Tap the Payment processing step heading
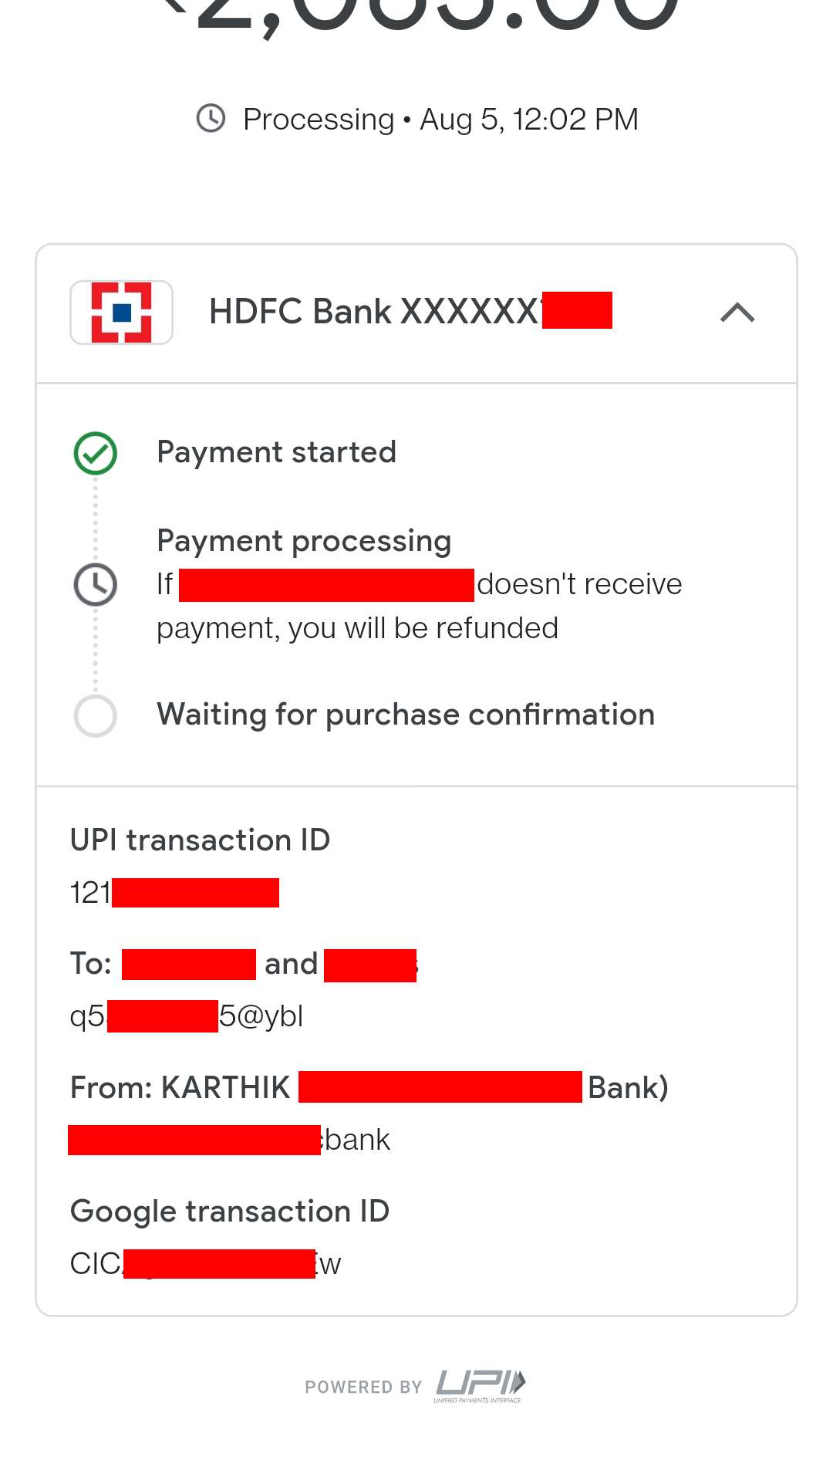Screen dimensions: 833x1460 point(304,541)
